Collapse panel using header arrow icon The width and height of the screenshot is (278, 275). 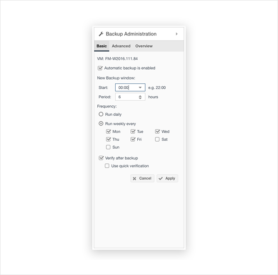[x=176, y=34]
